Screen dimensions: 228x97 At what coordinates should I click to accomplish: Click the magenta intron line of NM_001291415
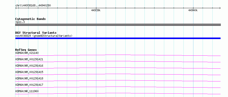(118, 74)
